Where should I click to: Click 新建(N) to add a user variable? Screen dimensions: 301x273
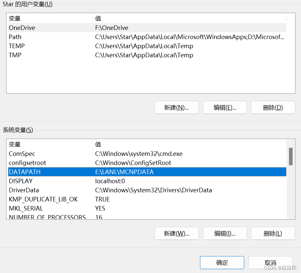point(176,107)
